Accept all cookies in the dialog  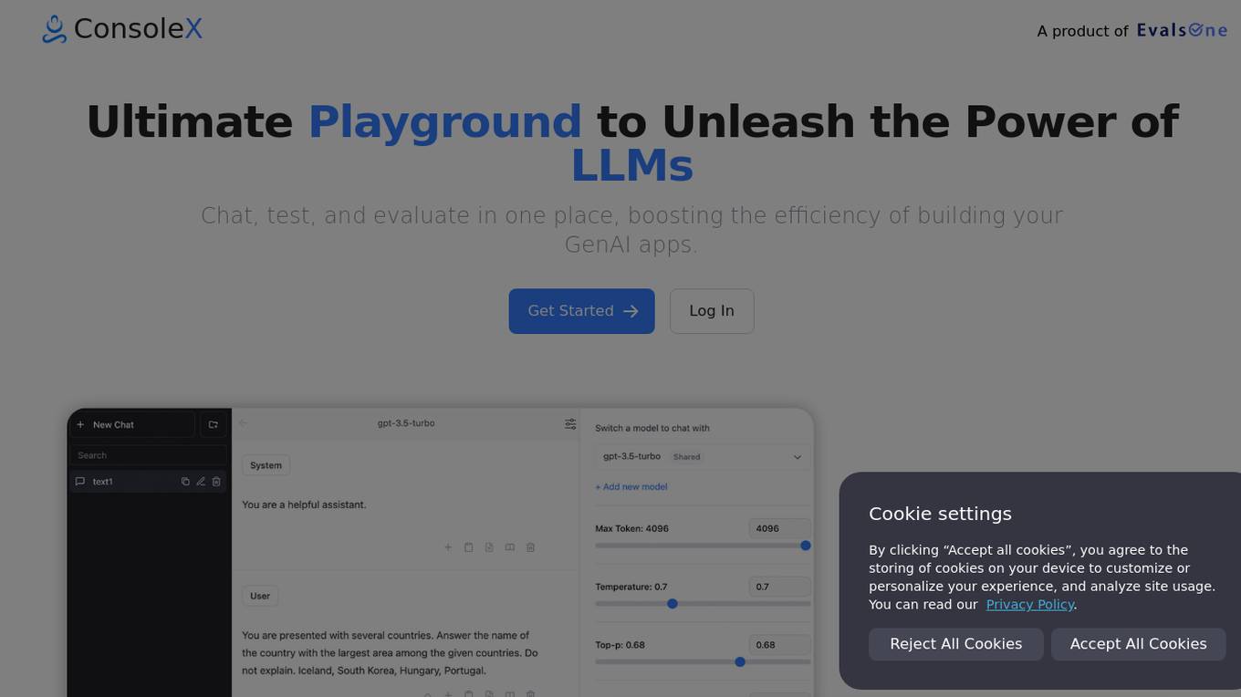coord(1138,644)
